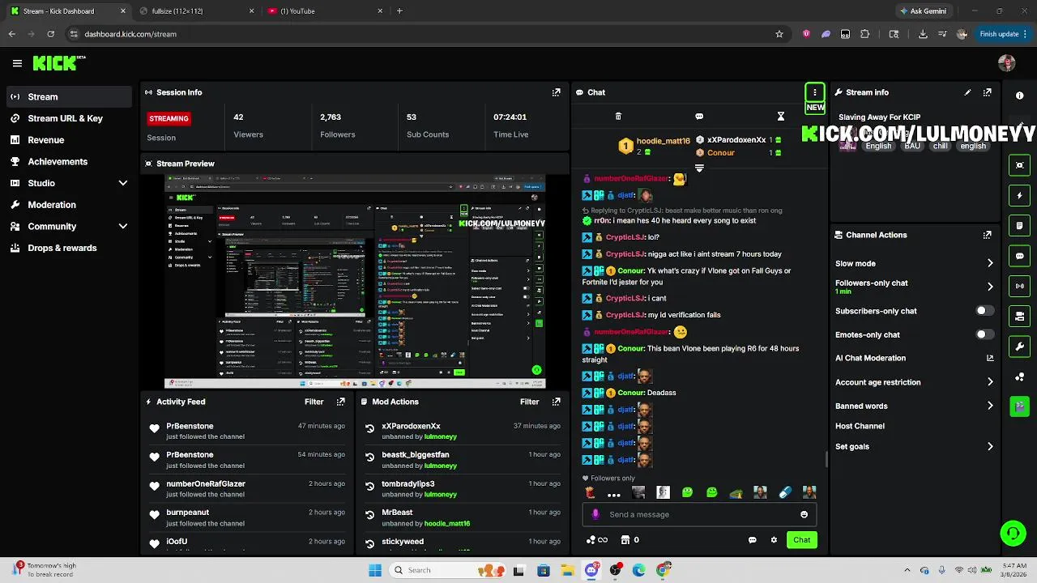Screen dimensions: 1037x583
Task: Open the profile avatar menu
Action: (x=1007, y=63)
